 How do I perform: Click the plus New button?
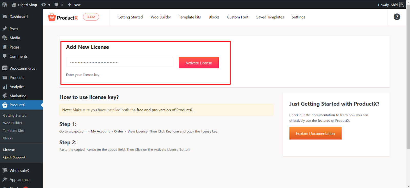pos(74,5)
